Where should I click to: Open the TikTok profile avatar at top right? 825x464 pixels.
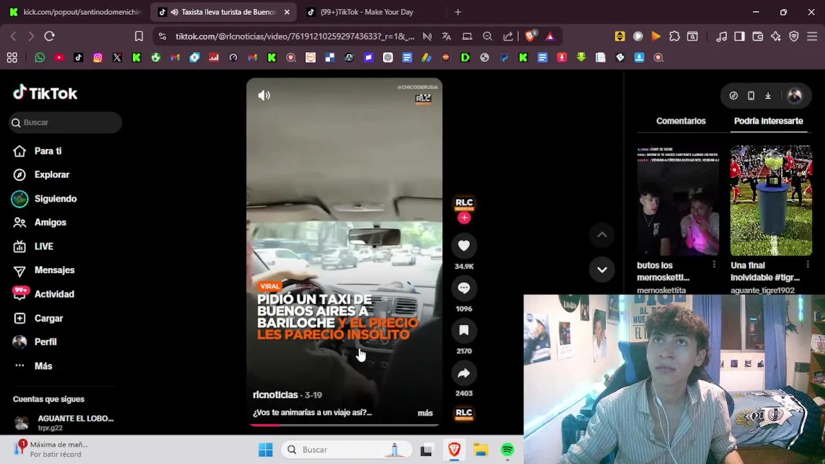(x=795, y=95)
